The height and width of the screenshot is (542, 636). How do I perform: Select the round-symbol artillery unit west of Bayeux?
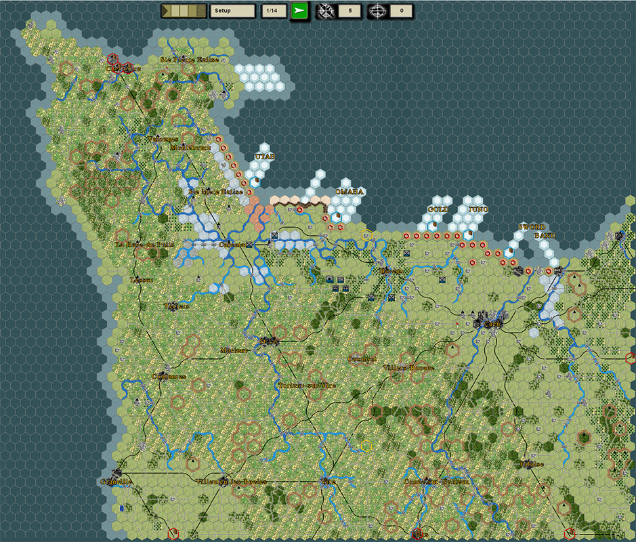(330, 279)
